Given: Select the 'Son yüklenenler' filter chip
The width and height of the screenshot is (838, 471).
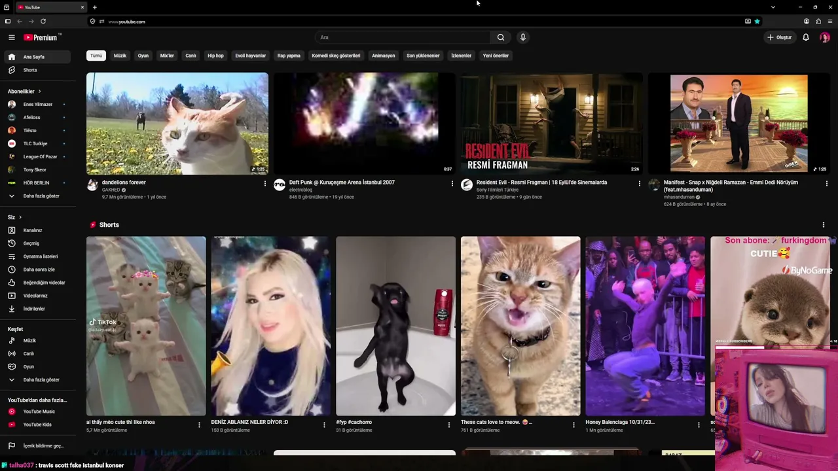Looking at the screenshot, I should [x=423, y=56].
